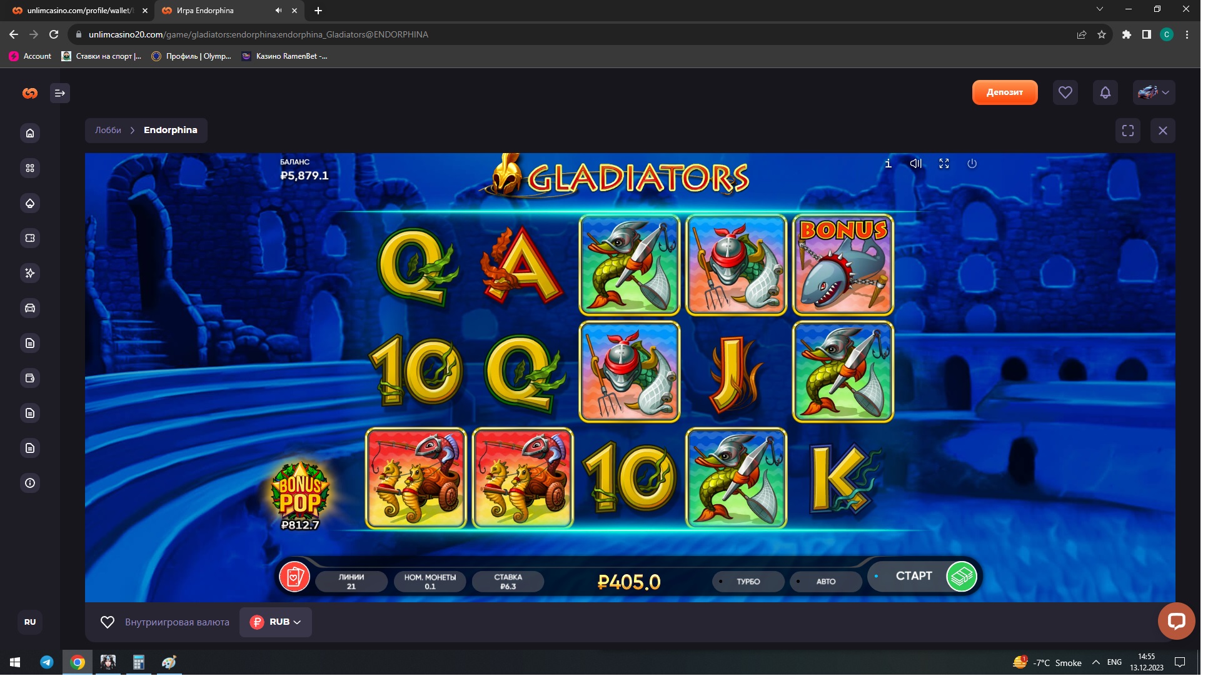Open the live chat support bubble
Viewport: 1213px width, 686px height.
click(1176, 620)
